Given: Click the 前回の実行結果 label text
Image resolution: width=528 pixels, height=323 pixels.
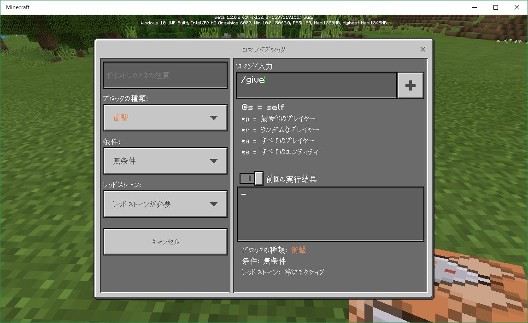Looking at the screenshot, I should click(291, 179).
